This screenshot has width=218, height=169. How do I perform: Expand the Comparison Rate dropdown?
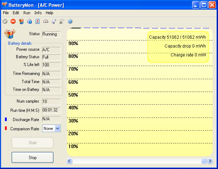coord(58,129)
